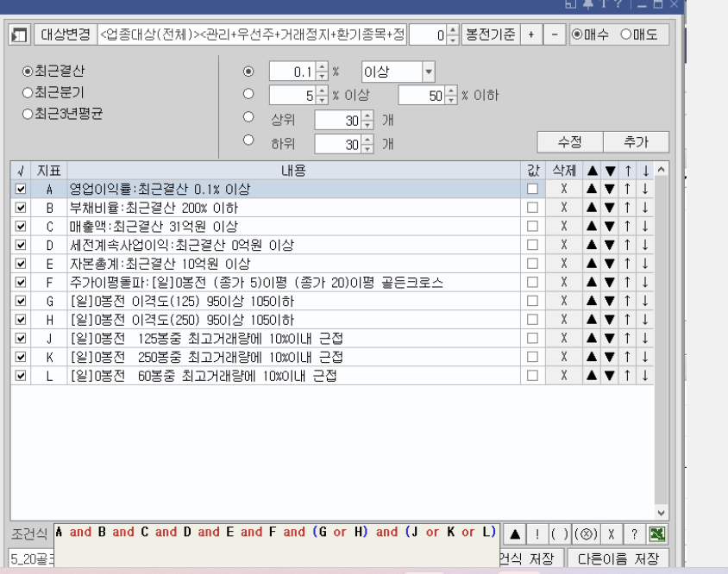The height and width of the screenshot is (574, 728).
Task: Click the Excel export icon
Action: pos(657,533)
